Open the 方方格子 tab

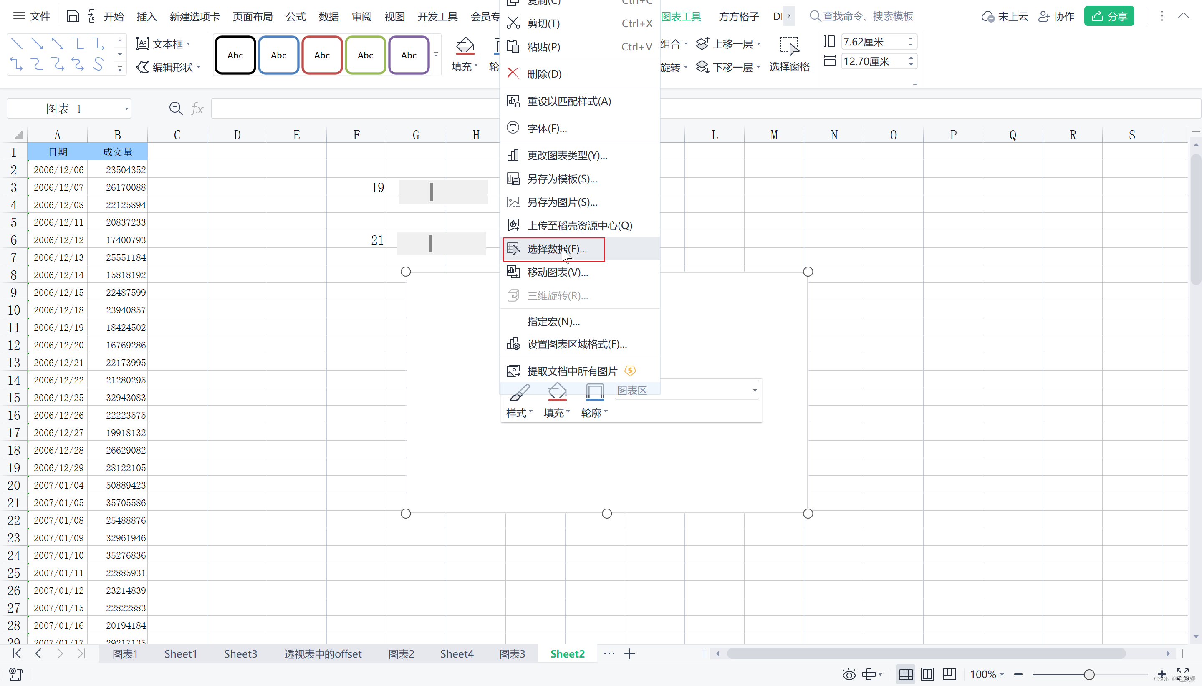click(x=738, y=17)
